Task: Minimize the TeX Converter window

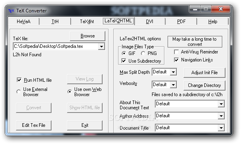Action: coord(195,9)
